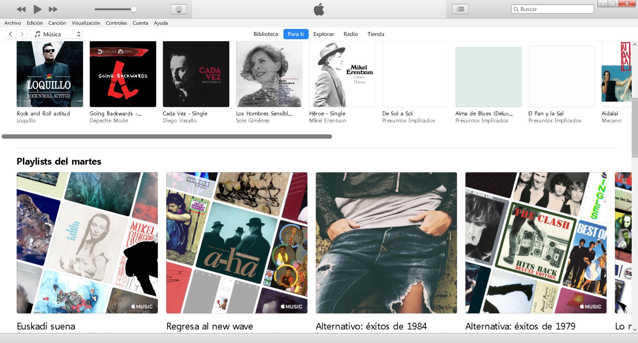The width and height of the screenshot is (638, 343).
Task: Open the Ayuda menu
Action: coord(161,23)
